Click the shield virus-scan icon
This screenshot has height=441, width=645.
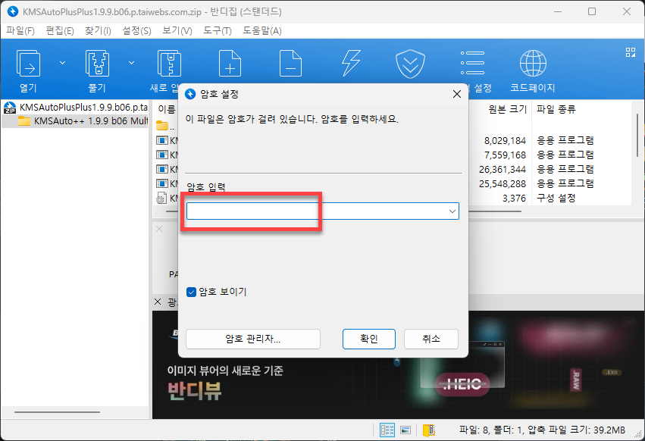410,64
